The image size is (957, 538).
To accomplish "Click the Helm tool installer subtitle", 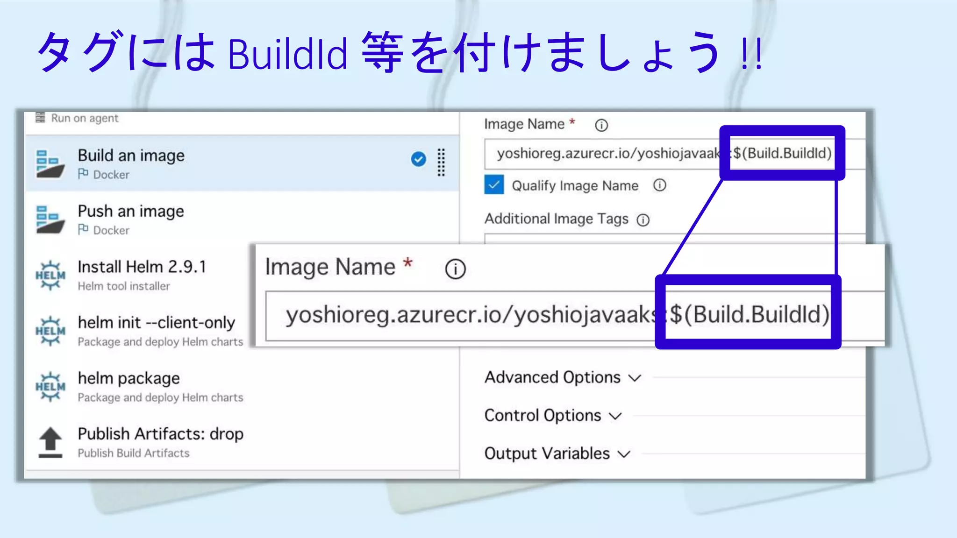I will pos(124,286).
